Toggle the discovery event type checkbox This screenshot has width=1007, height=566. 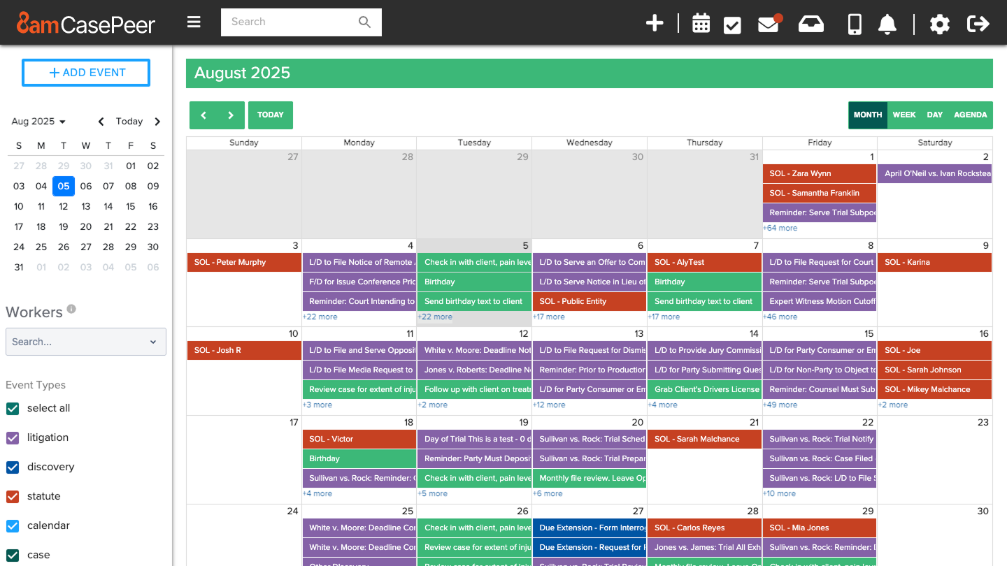tap(13, 467)
